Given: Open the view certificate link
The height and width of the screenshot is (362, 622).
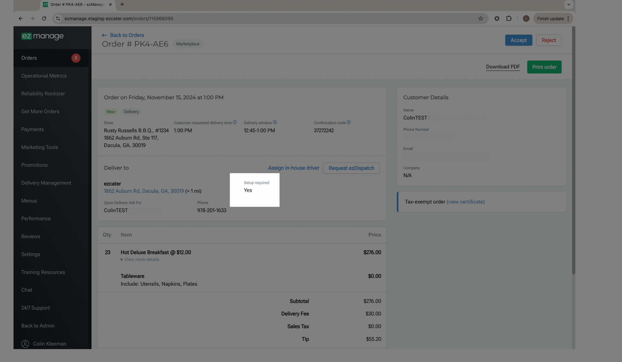Looking at the screenshot, I should [465, 202].
